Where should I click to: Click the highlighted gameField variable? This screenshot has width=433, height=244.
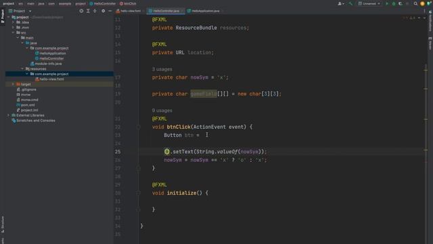204,94
